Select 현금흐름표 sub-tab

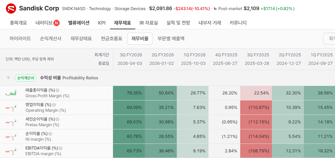coord(111,38)
